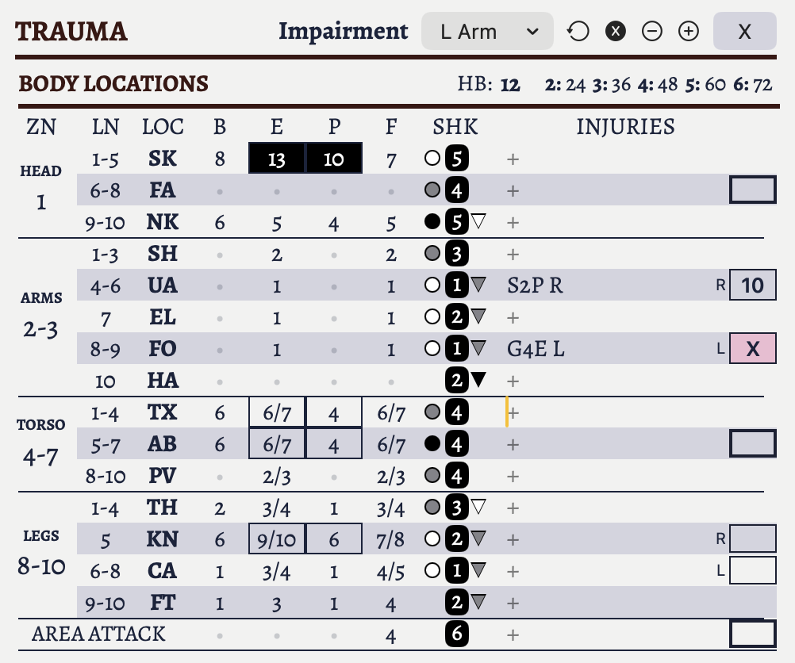Screen dimensions: 795x663
Task: Toggle the SK shock circle
Action: click(x=432, y=159)
